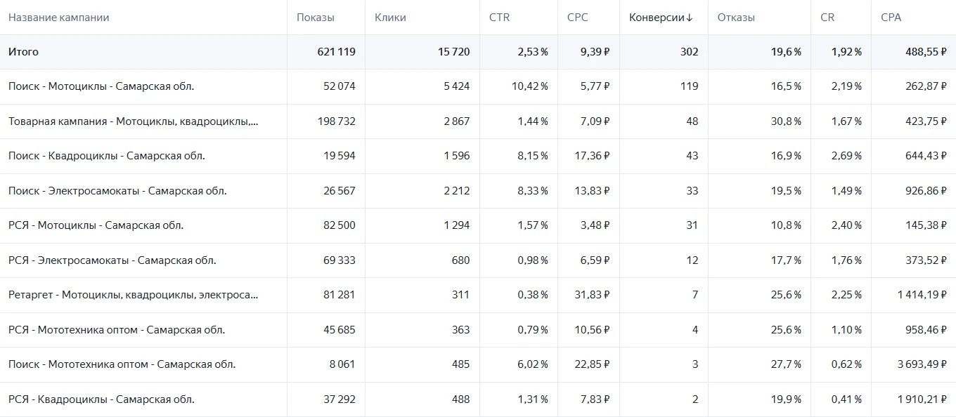Click РСЯ - Квадроциклы - Самарская обл. campaign

(x=101, y=399)
